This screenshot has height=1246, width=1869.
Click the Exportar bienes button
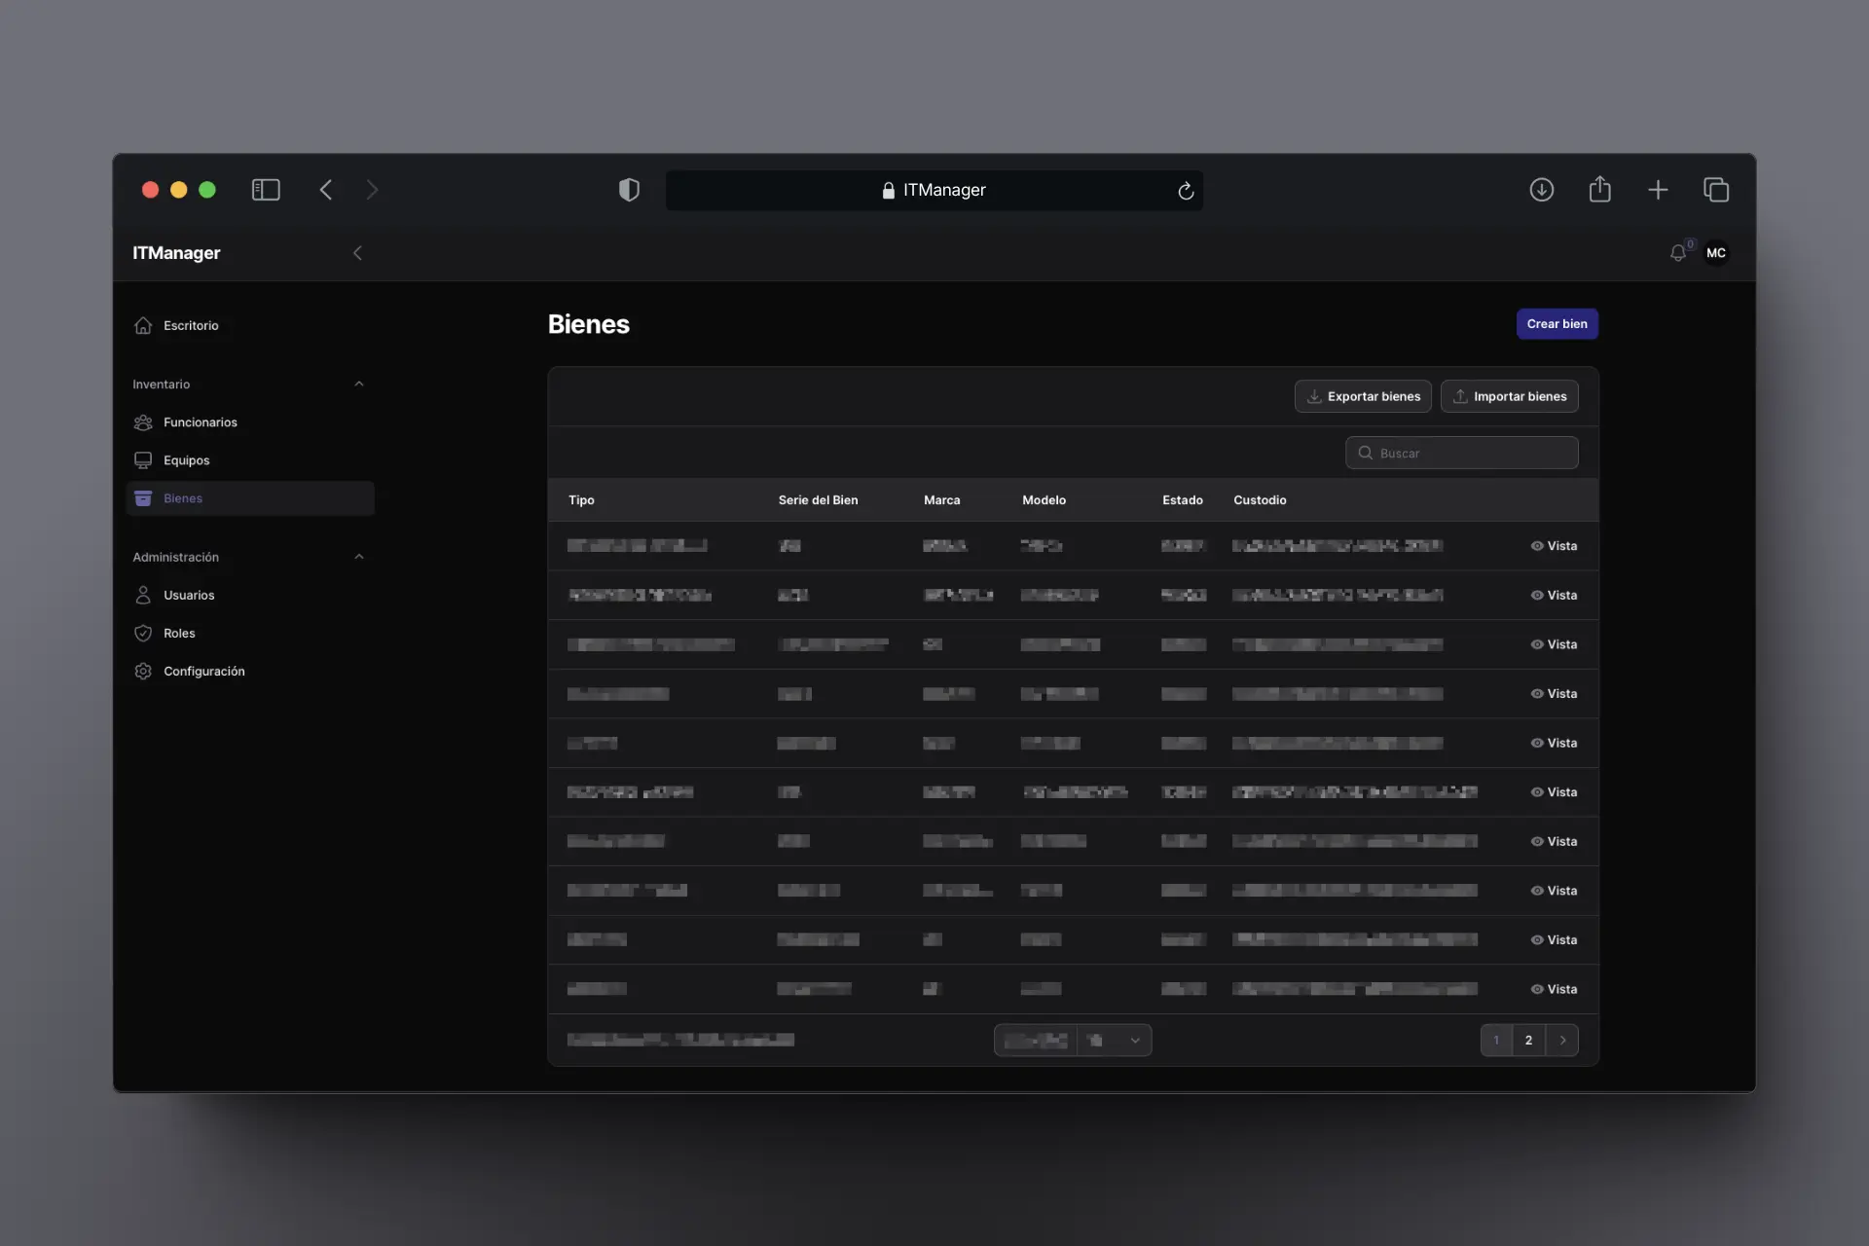[1362, 396]
